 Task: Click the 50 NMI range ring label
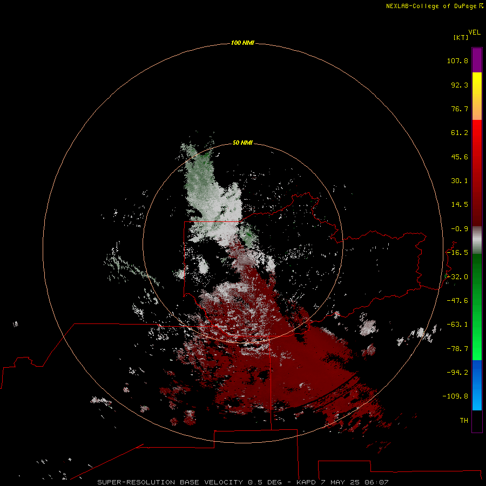pos(242,143)
